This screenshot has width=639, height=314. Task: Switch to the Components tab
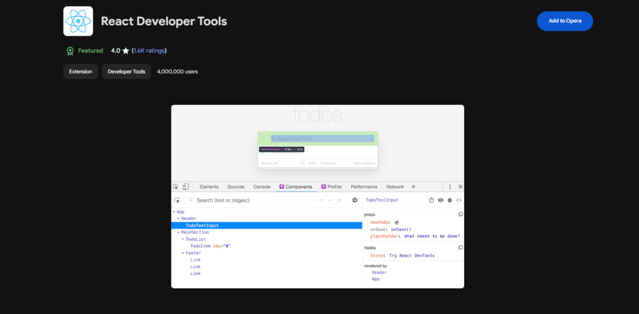tap(296, 187)
